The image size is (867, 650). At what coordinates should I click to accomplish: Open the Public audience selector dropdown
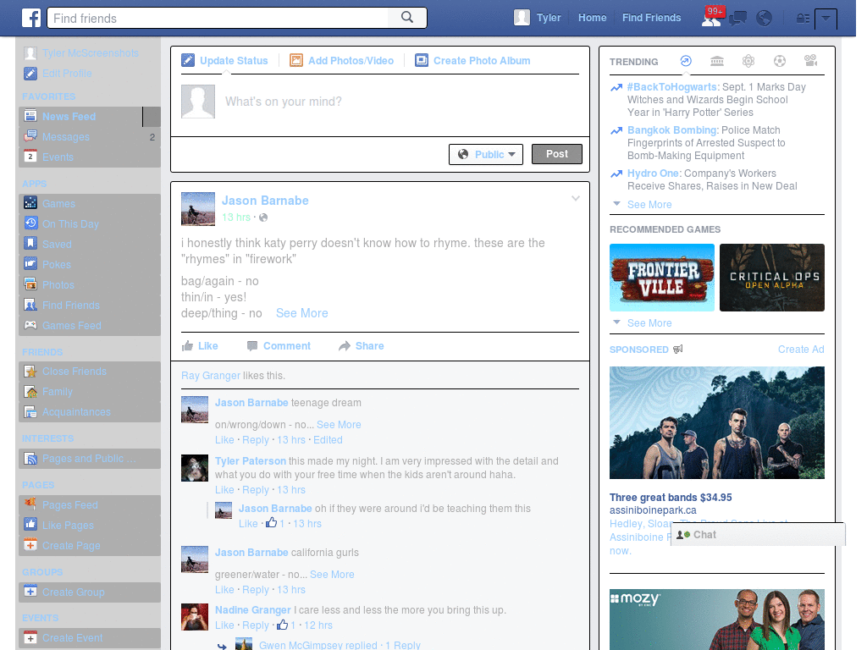pyautogui.click(x=485, y=154)
